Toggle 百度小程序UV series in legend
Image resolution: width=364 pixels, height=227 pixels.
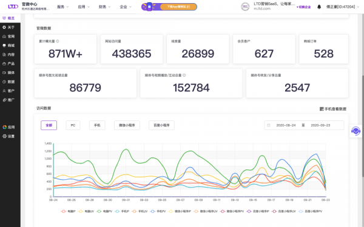tap(284, 211)
